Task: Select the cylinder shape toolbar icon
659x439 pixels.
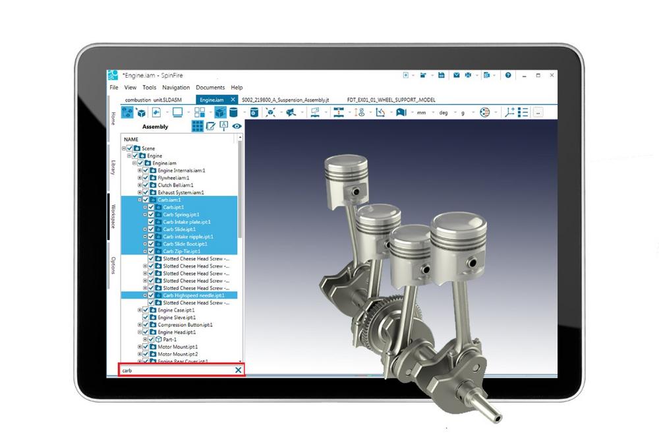Action: click(x=233, y=113)
